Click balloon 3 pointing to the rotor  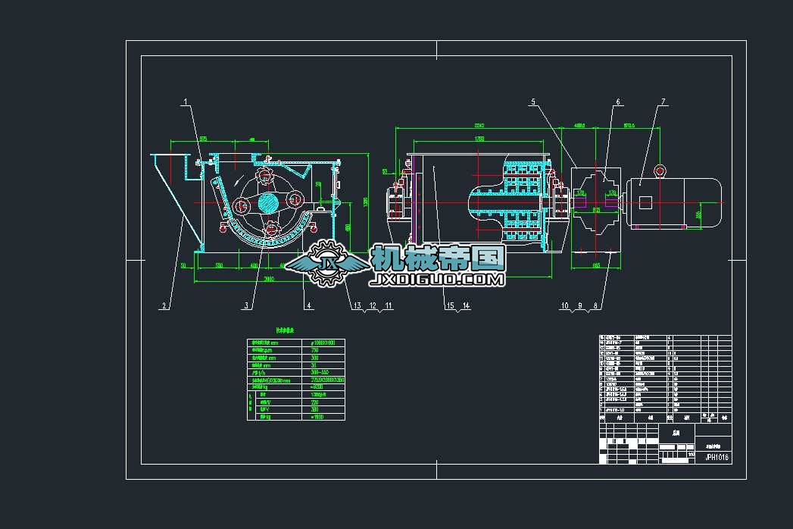pos(246,306)
